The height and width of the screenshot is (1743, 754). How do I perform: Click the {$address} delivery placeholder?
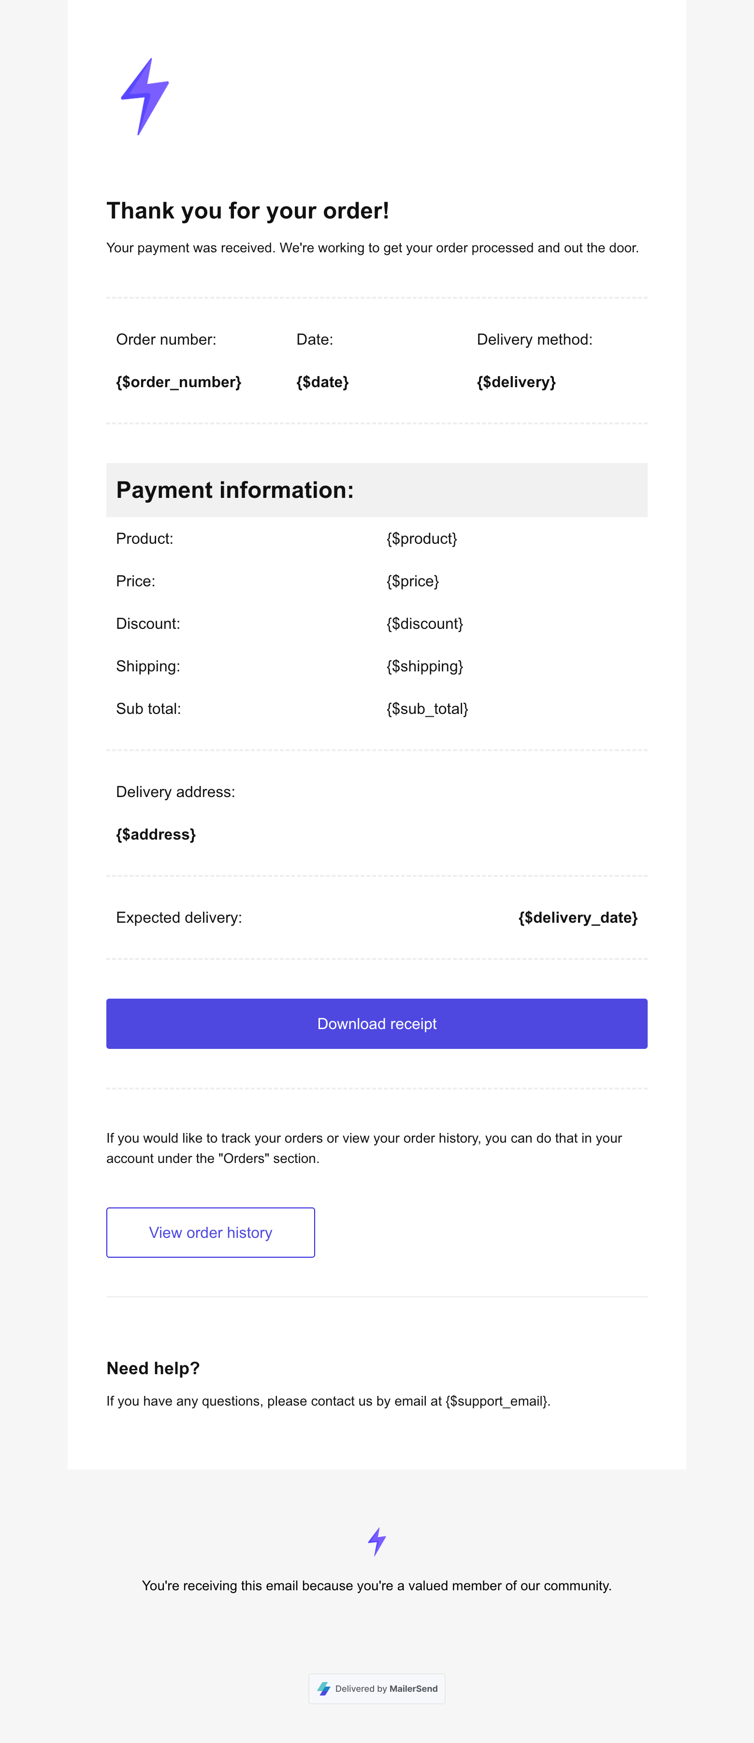(x=156, y=834)
